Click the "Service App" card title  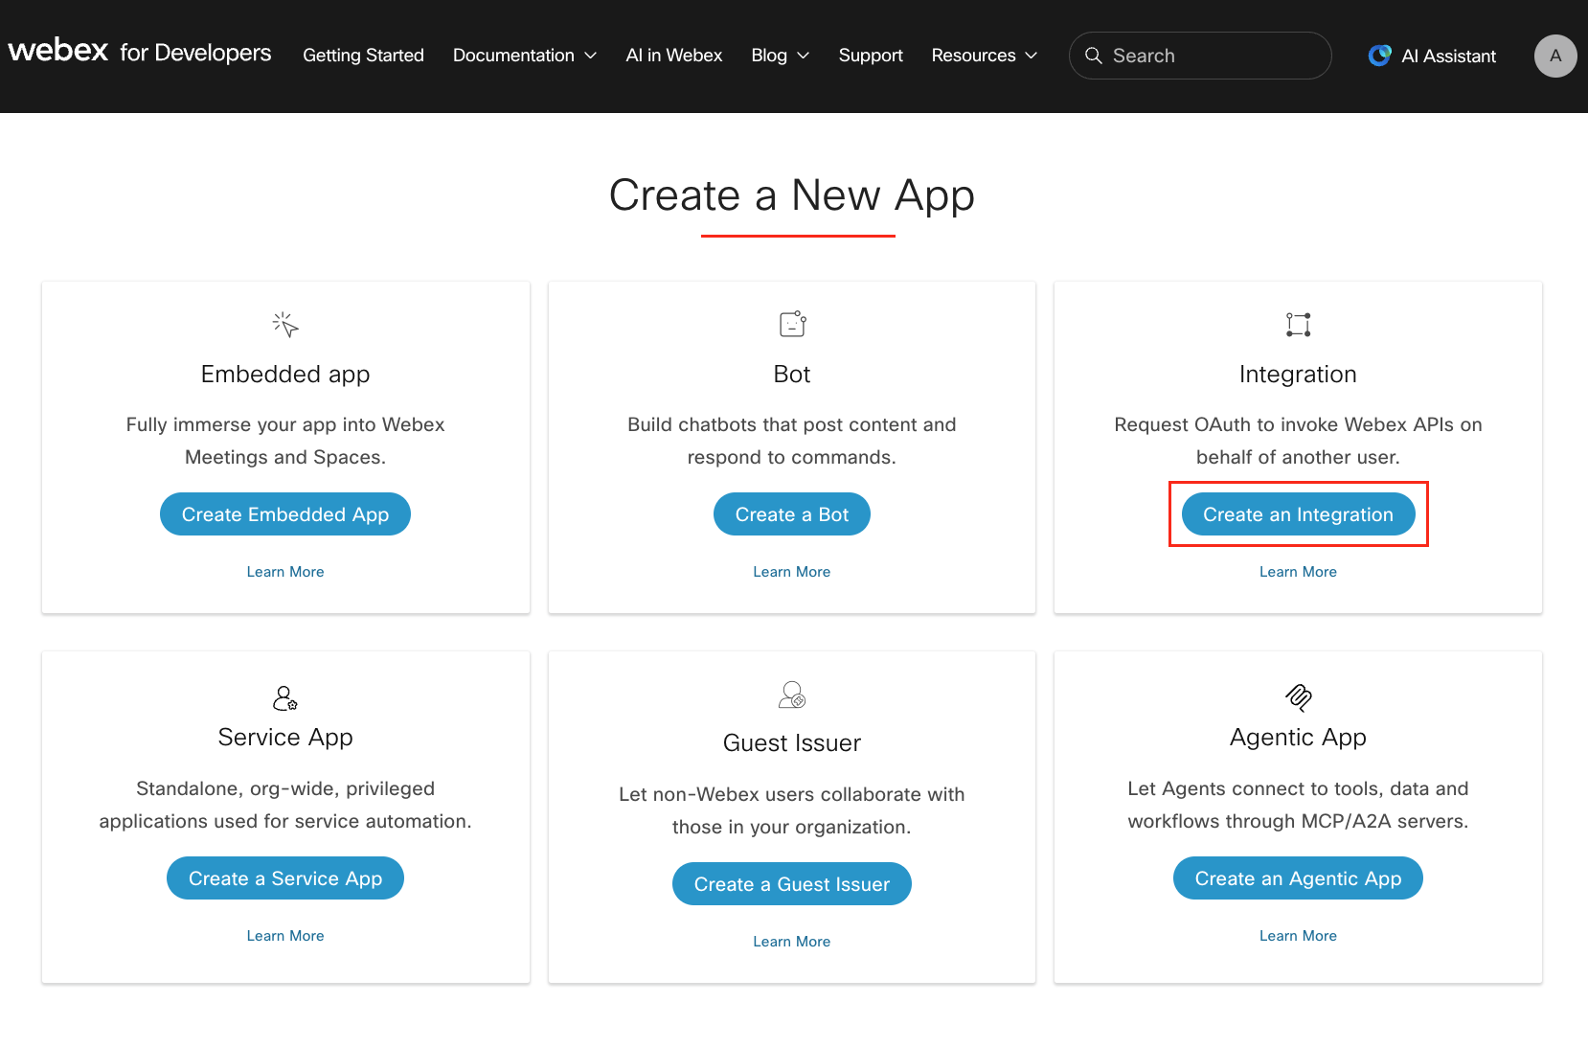(x=285, y=738)
